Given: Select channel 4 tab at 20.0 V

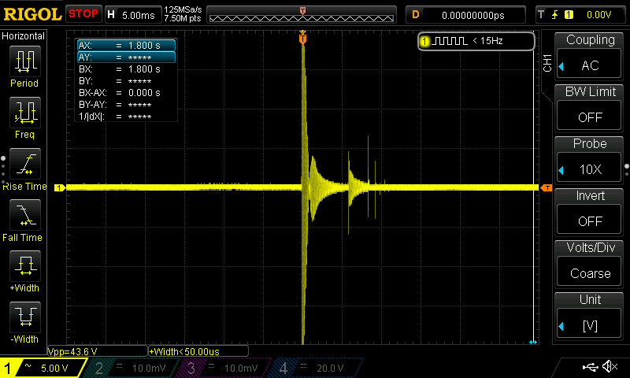Looking at the screenshot, I should pyautogui.click(x=317, y=368).
